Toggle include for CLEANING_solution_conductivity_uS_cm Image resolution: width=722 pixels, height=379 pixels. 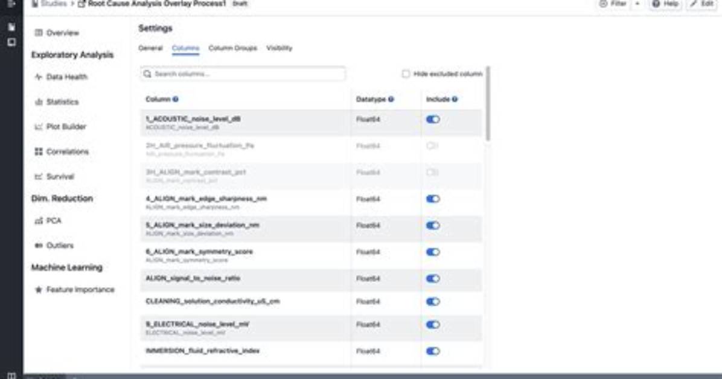coord(433,302)
